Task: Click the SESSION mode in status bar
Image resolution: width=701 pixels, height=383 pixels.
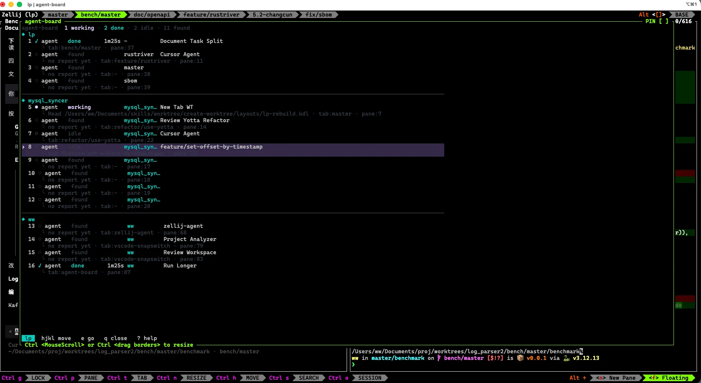Action: [369, 378]
